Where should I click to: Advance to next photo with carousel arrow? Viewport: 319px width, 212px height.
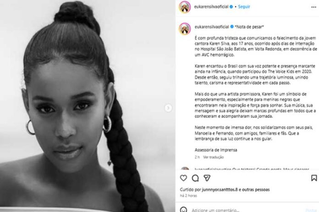tap(168, 108)
